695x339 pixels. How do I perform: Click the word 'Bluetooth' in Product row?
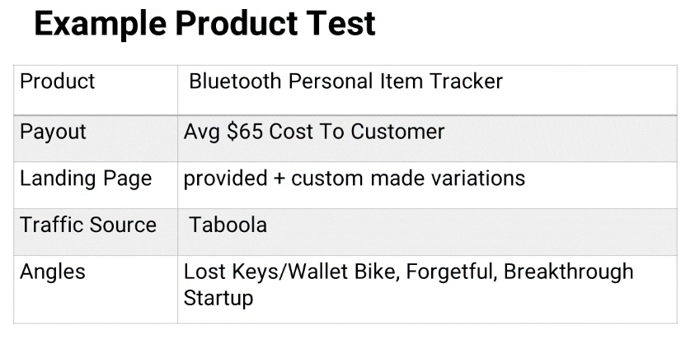coord(235,81)
